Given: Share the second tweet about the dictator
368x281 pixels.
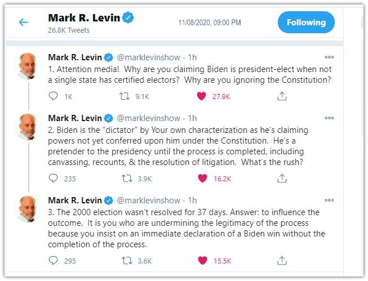Looking at the screenshot, I should [x=282, y=179].
